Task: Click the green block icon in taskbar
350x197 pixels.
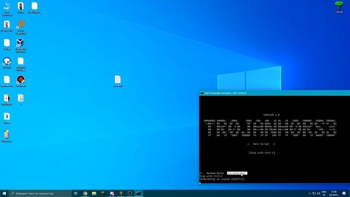Action: click(103, 193)
